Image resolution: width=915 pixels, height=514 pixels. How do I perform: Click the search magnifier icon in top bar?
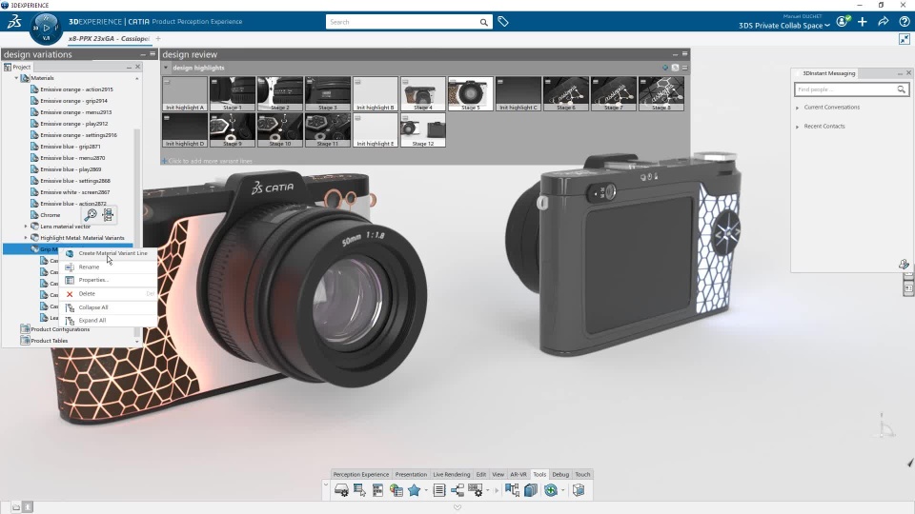[x=484, y=22]
